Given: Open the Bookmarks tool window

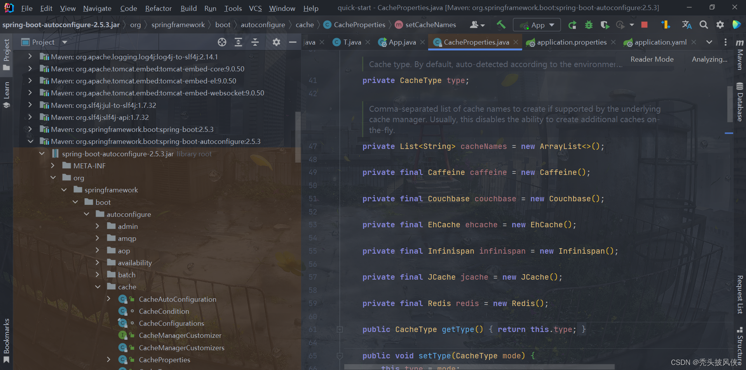Looking at the screenshot, I should pyautogui.click(x=6, y=341).
